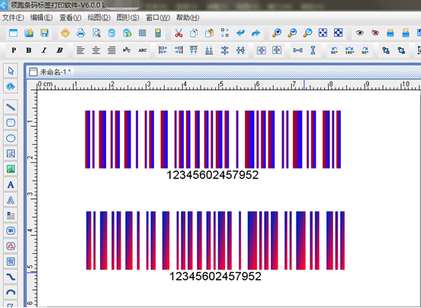Align text left

tap(81, 50)
